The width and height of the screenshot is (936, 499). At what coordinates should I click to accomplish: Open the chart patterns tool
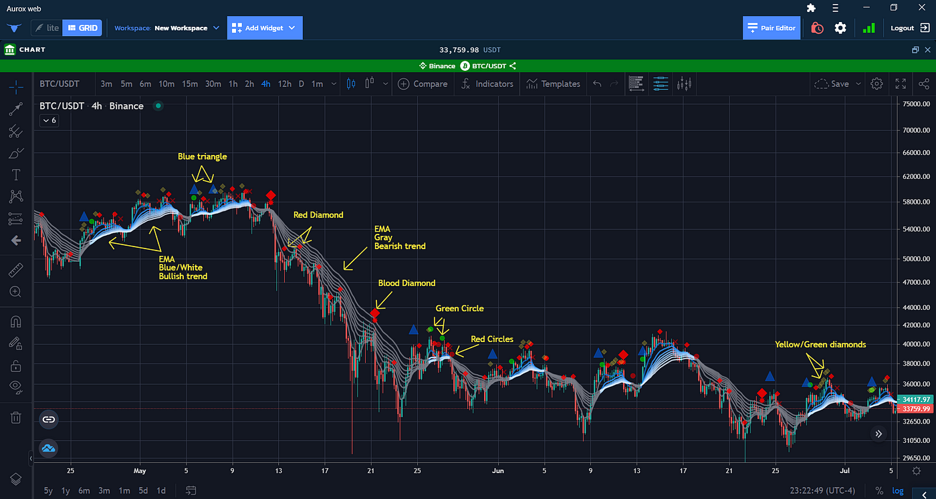click(16, 196)
